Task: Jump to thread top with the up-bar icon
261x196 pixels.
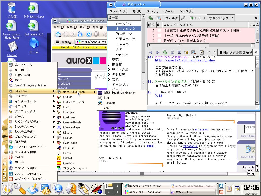Action: [172, 52]
